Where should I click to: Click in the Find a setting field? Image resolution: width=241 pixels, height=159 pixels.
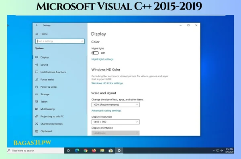(60, 41)
